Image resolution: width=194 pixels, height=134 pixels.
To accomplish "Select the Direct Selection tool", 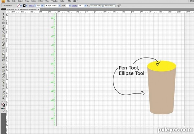I will [x=3, y=17].
